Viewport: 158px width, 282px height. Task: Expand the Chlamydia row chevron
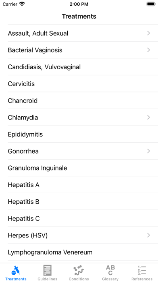(x=148, y=117)
